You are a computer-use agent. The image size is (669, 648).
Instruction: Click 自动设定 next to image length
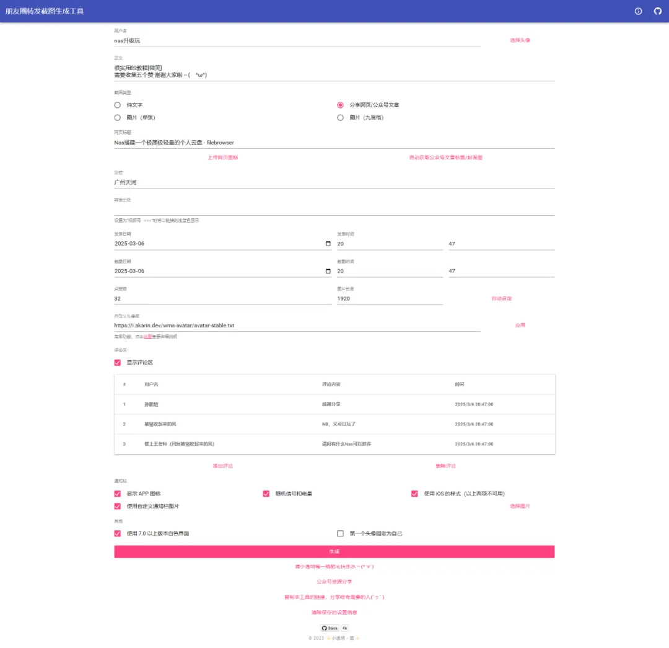(x=501, y=298)
